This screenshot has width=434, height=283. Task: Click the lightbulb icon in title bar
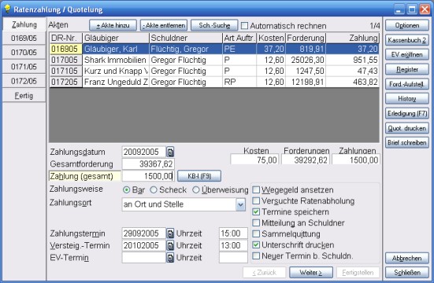[x=7, y=9]
